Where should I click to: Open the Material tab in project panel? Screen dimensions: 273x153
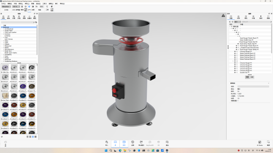[238, 17]
